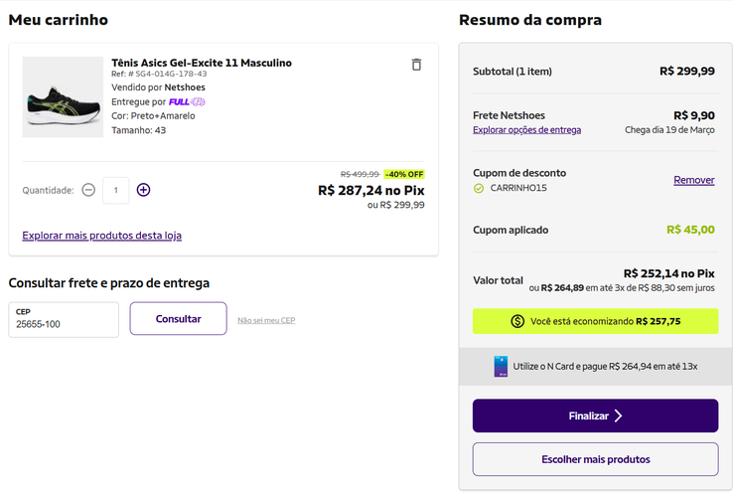Click the savings coin icon

(517, 321)
